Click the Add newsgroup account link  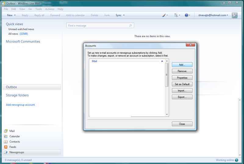[x=20, y=105]
